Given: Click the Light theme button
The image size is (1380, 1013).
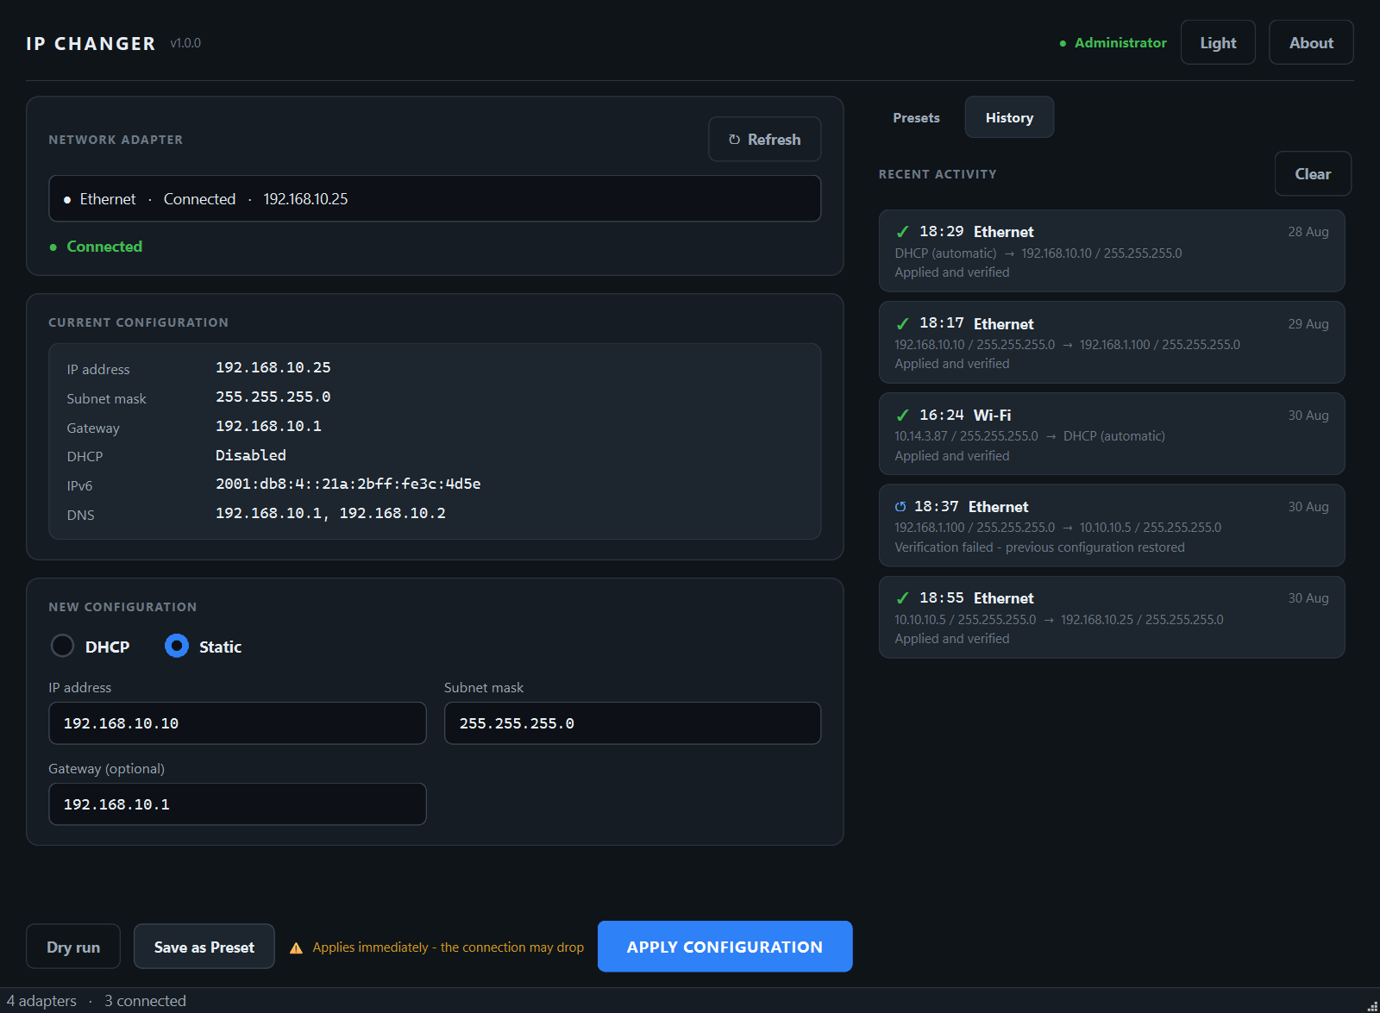Looking at the screenshot, I should point(1218,42).
